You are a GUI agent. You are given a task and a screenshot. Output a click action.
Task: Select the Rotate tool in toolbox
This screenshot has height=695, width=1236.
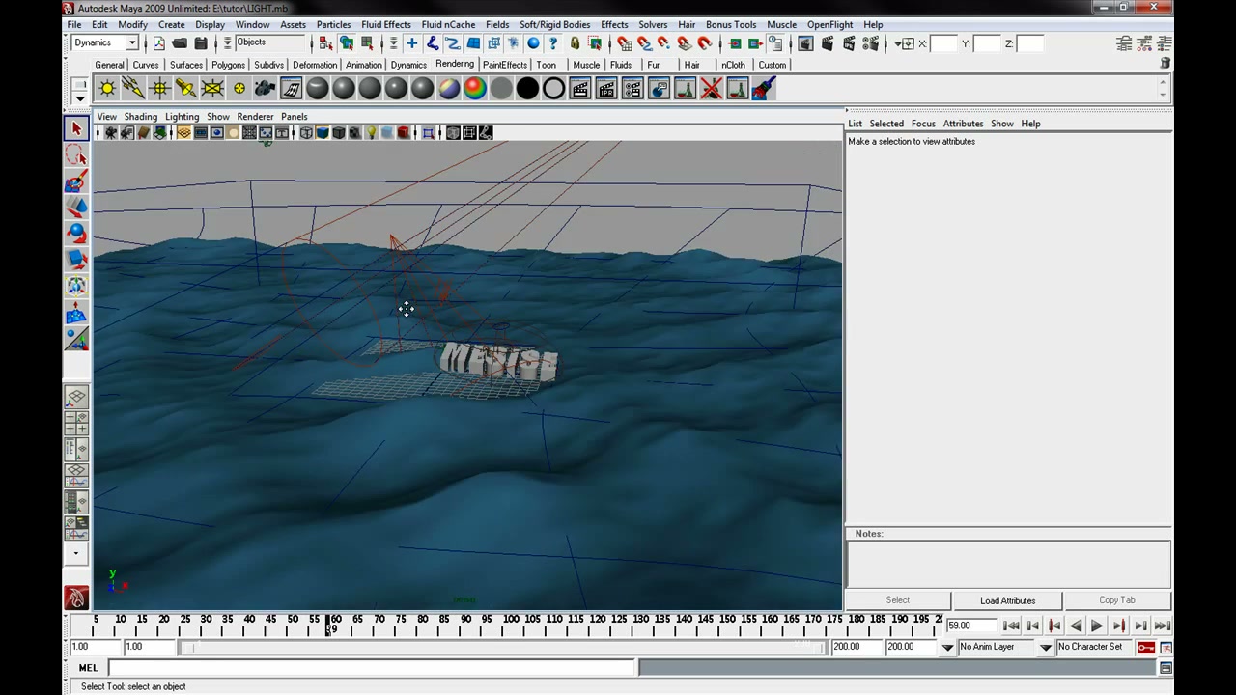[76, 234]
